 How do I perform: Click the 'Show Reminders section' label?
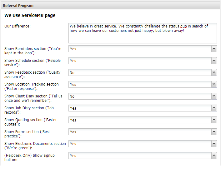pyautogui.click(x=33, y=51)
